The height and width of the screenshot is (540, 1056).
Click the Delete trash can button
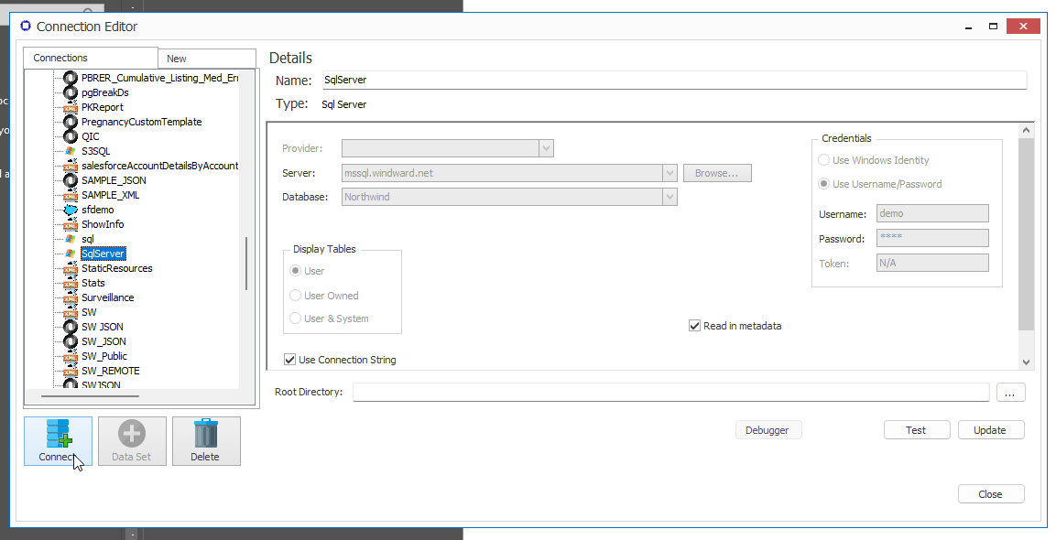206,441
